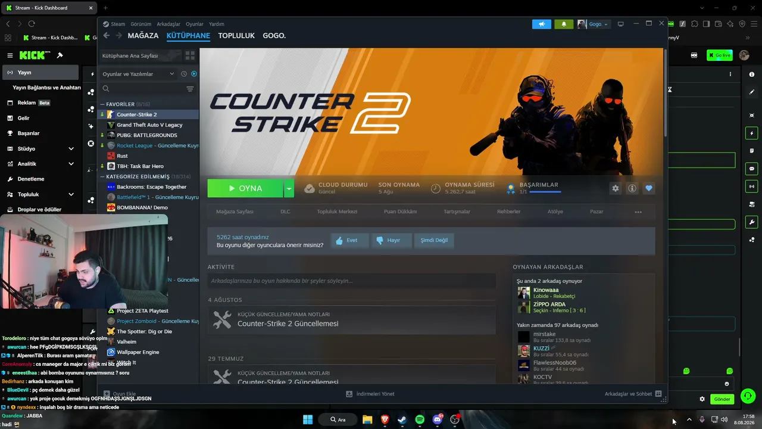Go forward with Steam's forward arrow
This screenshot has height=429, width=762.
coord(118,36)
